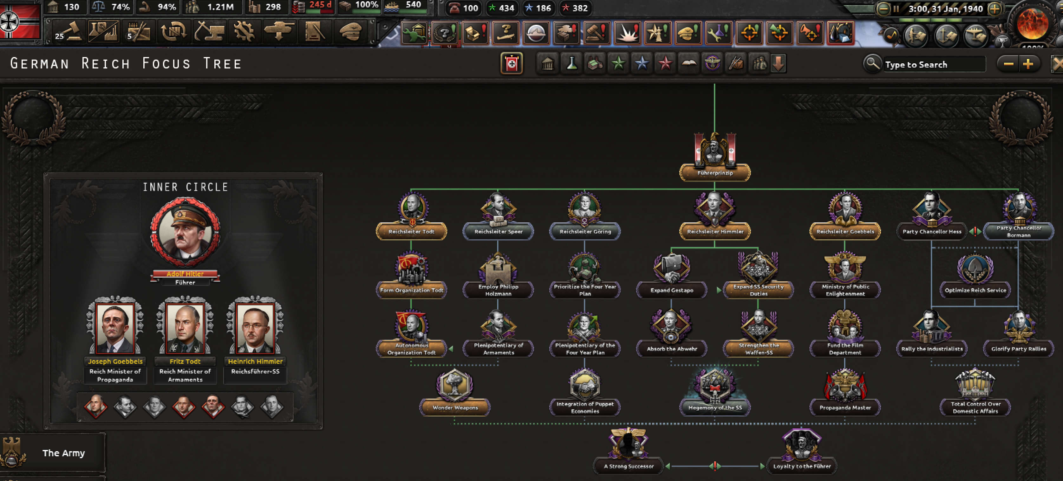Image resolution: width=1063 pixels, height=481 pixels.
Task: Select the Propaganda Master focus
Action: coord(845,392)
